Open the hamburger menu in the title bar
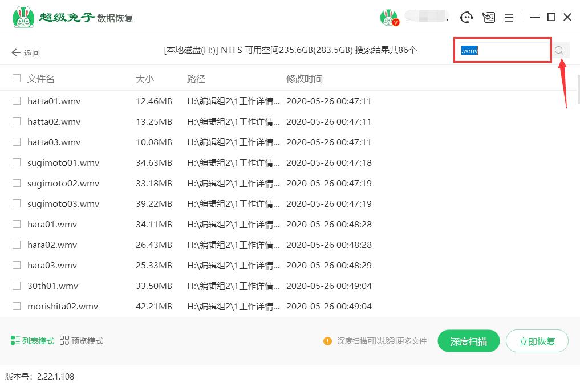The width and height of the screenshot is (580, 387). pos(509,17)
